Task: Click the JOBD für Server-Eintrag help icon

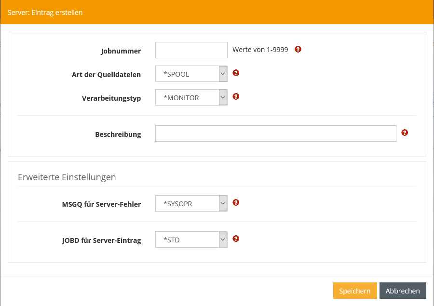Action: pyautogui.click(x=236, y=239)
